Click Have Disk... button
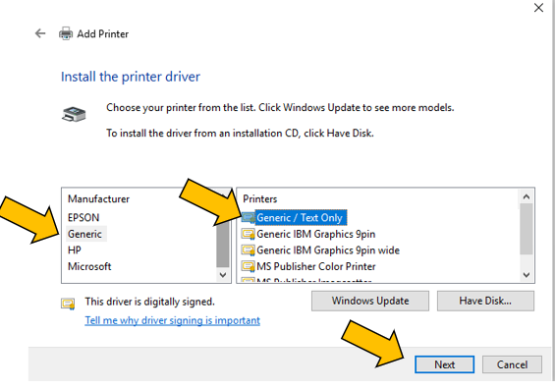The height and width of the screenshot is (389, 556). pyautogui.click(x=485, y=301)
